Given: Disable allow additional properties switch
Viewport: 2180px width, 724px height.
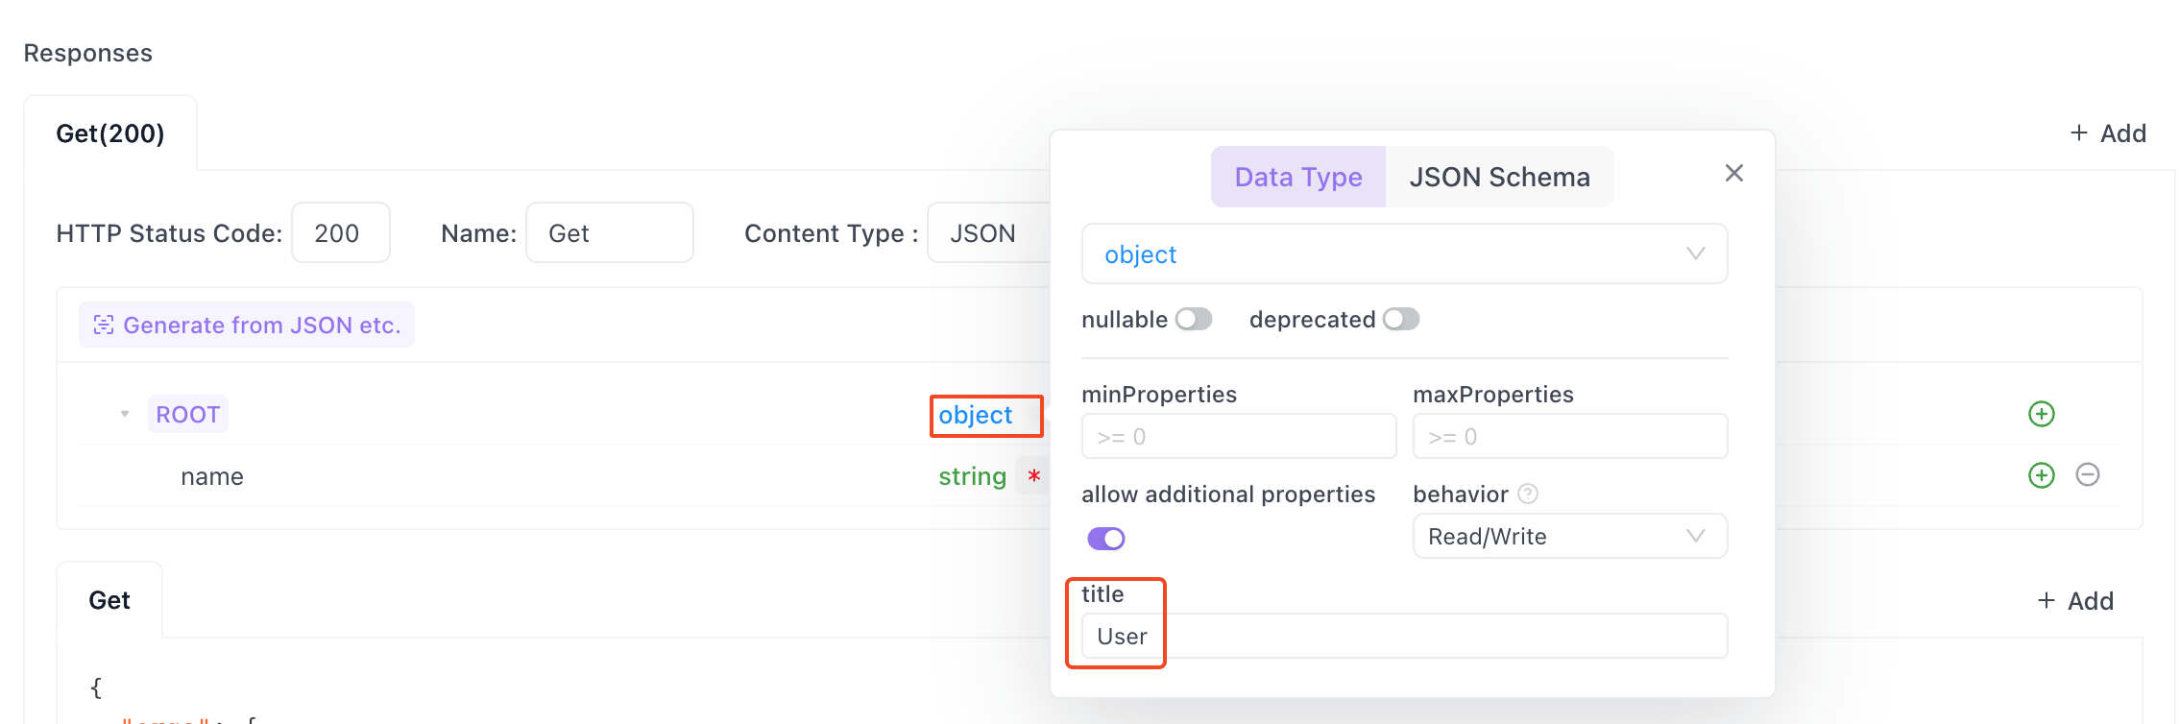Looking at the screenshot, I should click(x=1106, y=539).
